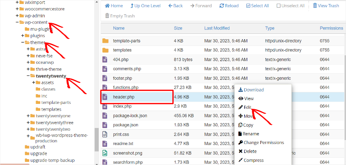Image resolution: width=346 pixels, height=165 pixels.
Task: Select the updraft folder in tree
Action: (35, 147)
